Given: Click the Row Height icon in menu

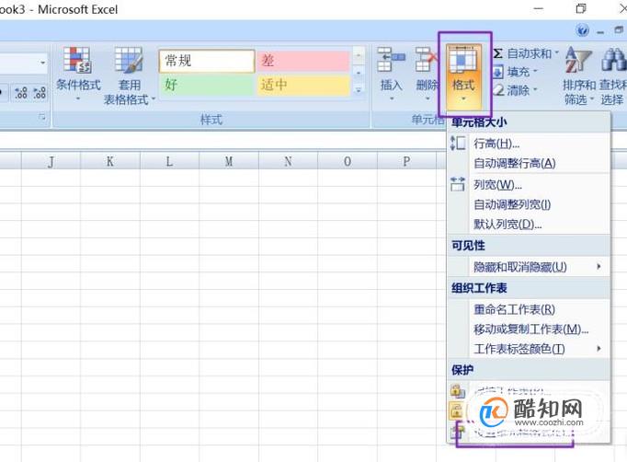Looking at the screenshot, I should 458,143.
